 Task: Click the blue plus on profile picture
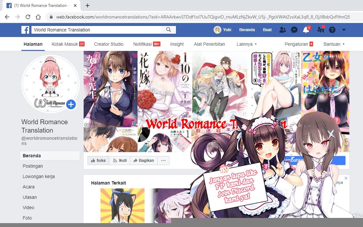coord(71,104)
